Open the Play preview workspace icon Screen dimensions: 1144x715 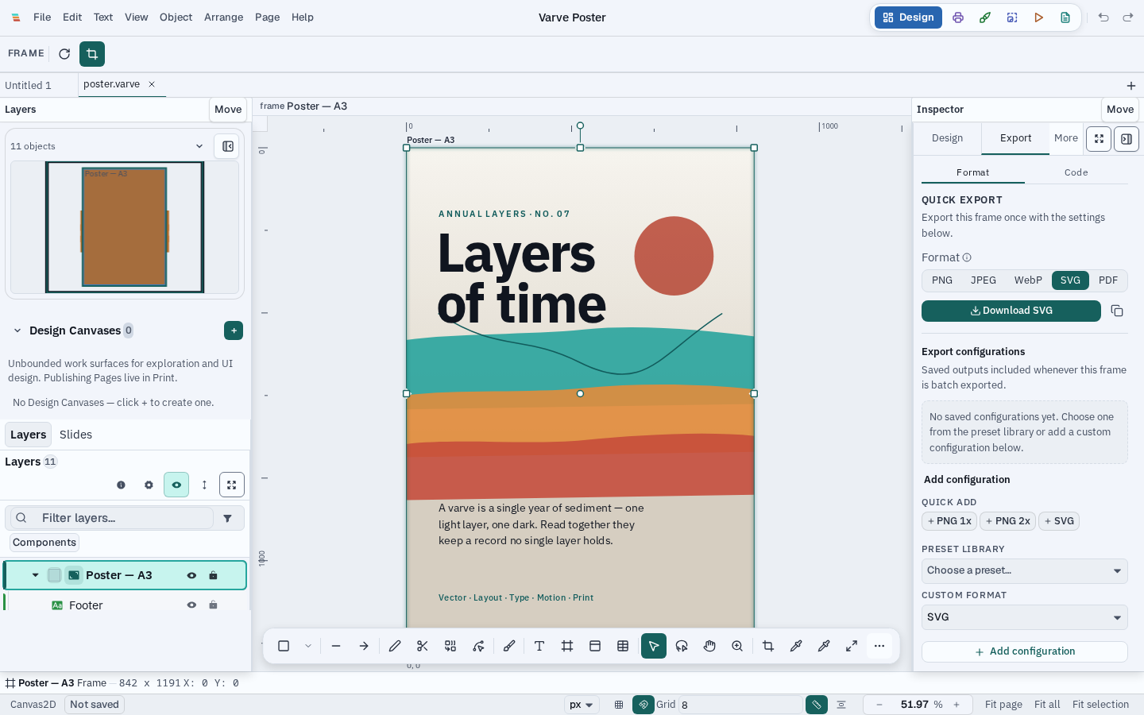point(1038,17)
